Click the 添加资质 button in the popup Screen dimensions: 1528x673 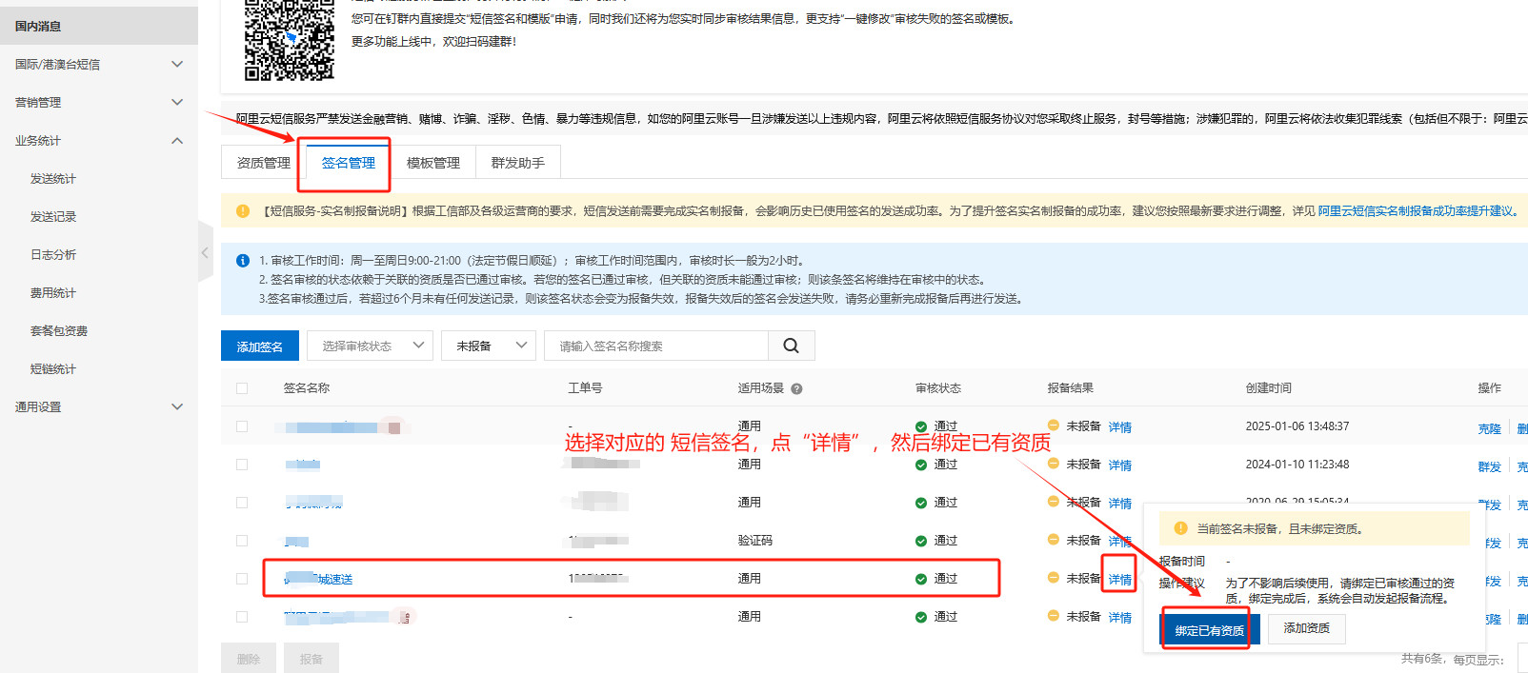click(x=1306, y=628)
